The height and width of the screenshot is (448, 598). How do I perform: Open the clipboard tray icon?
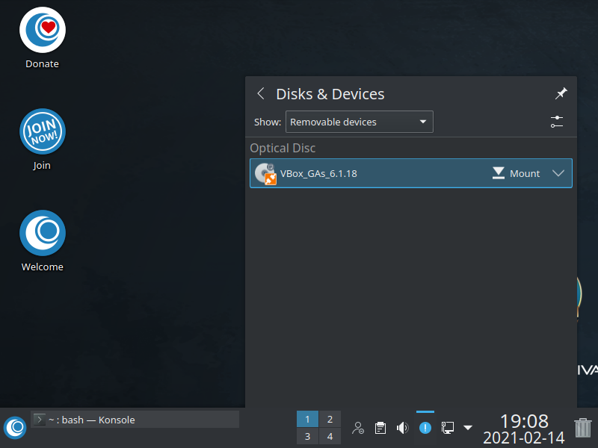click(x=380, y=428)
